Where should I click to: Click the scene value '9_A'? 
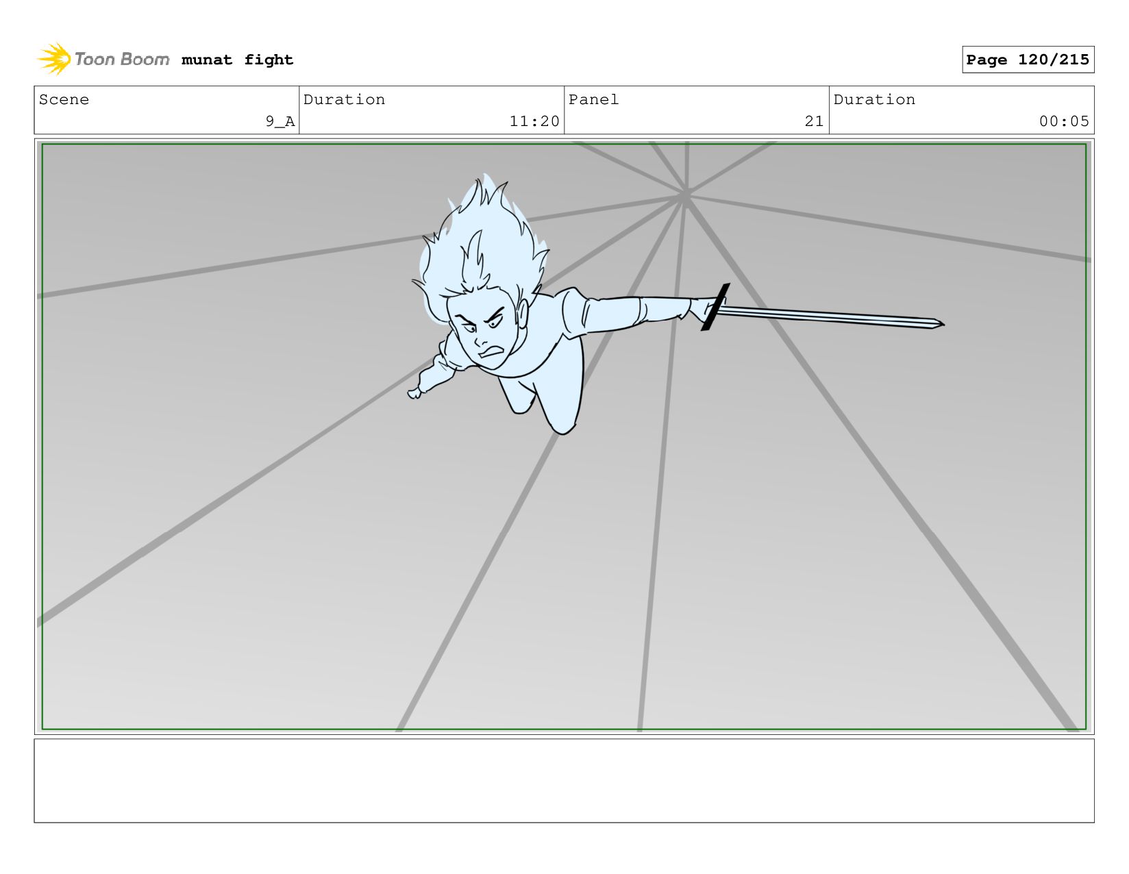[x=280, y=121]
